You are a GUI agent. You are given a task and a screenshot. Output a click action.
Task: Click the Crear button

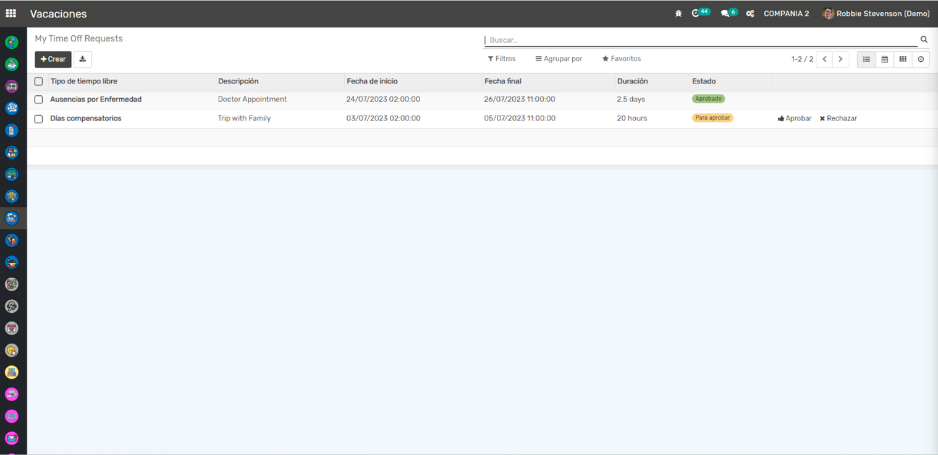tap(53, 59)
